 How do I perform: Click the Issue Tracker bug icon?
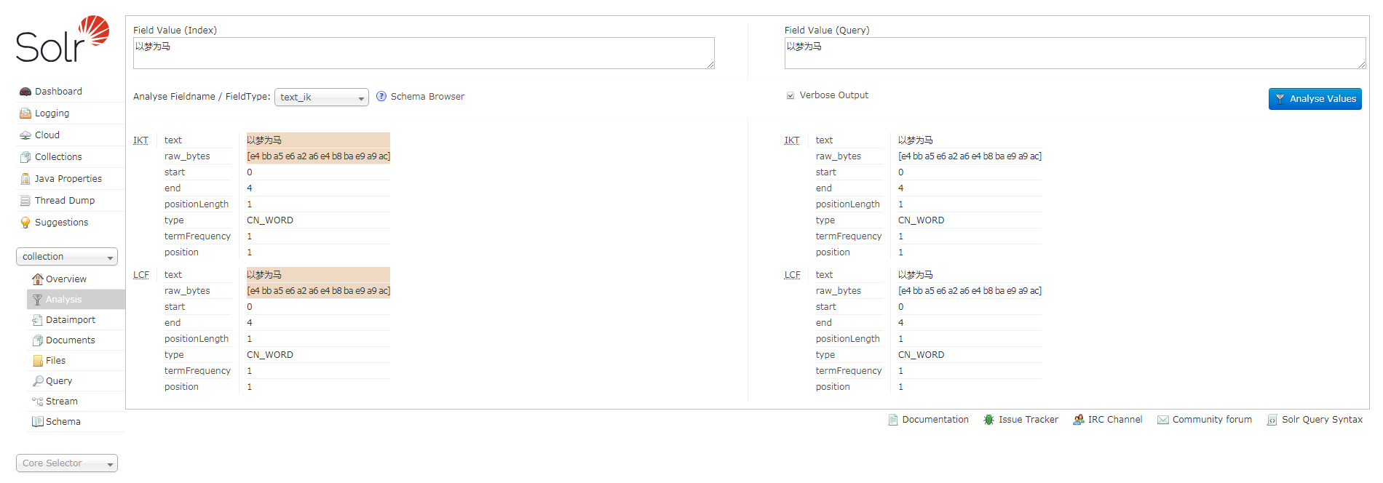pyautogui.click(x=988, y=420)
